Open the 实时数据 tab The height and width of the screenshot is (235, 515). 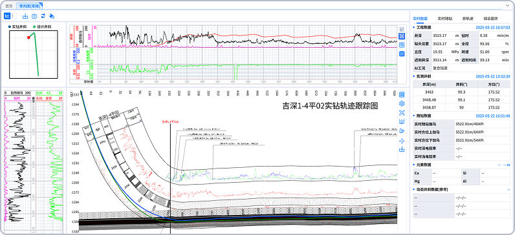click(420, 18)
